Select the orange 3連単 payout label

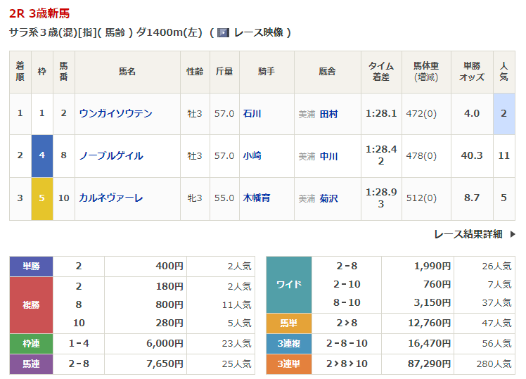(x=289, y=364)
